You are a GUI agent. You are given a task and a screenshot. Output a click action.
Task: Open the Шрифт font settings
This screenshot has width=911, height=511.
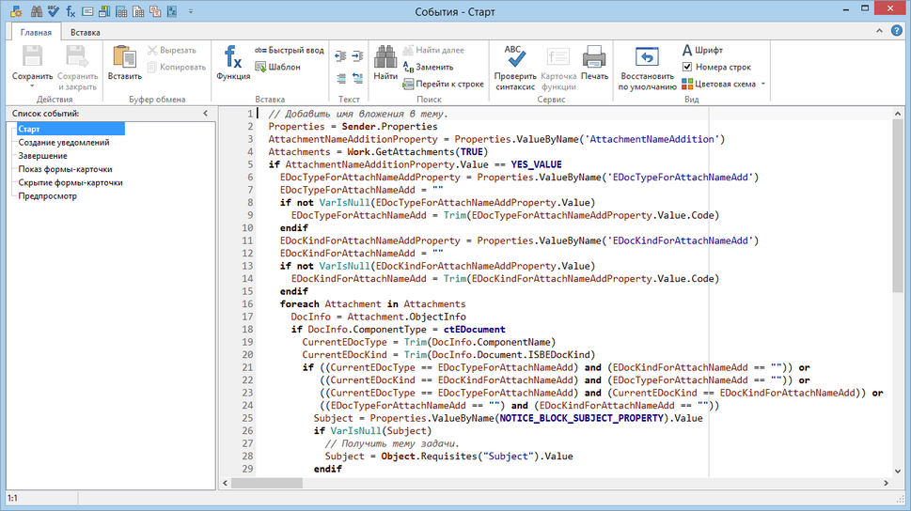(702, 51)
